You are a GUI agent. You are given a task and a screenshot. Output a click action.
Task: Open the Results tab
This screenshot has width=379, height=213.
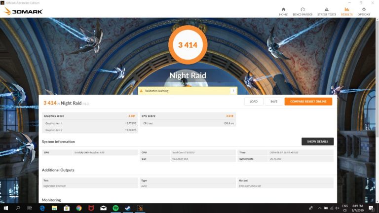click(346, 11)
